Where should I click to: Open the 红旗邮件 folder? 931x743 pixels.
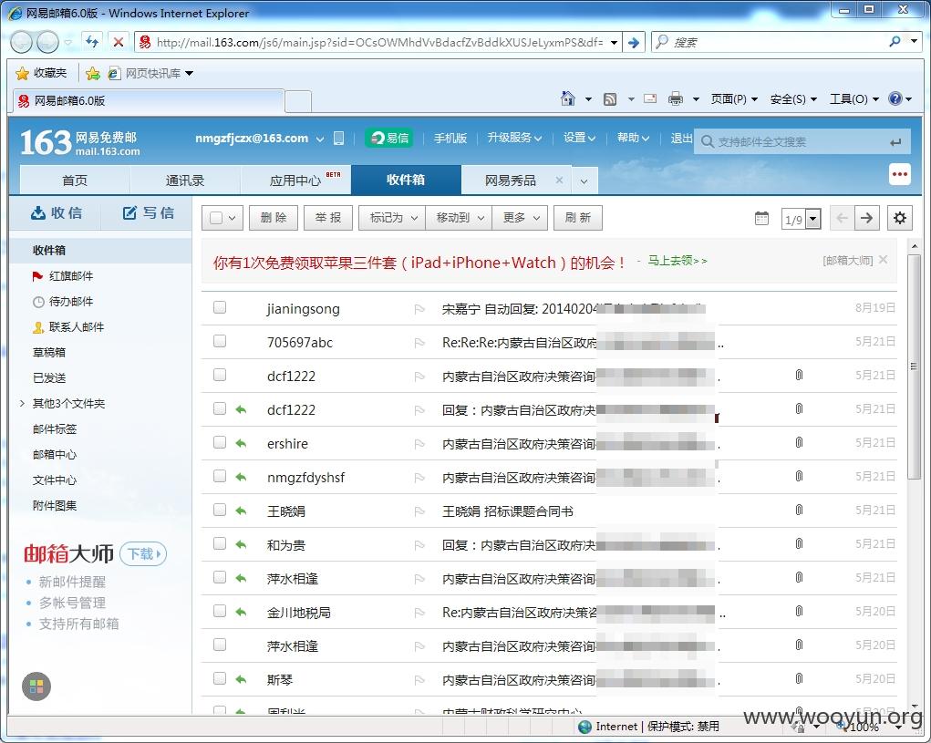(70, 276)
